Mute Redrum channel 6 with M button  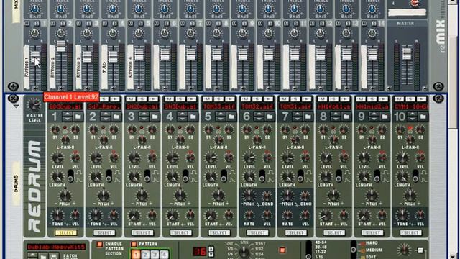246,99
